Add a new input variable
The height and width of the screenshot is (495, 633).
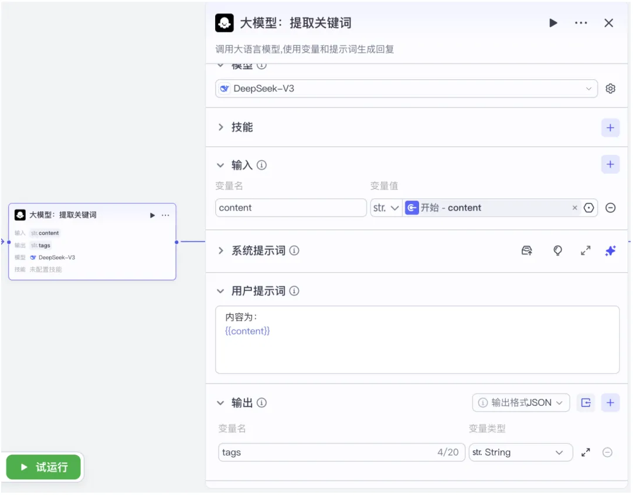pyautogui.click(x=610, y=164)
